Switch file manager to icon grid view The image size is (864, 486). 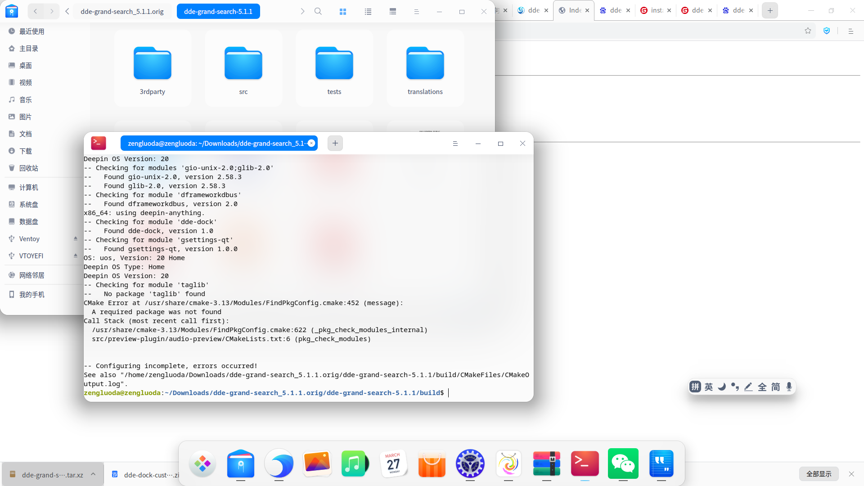click(x=343, y=12)
